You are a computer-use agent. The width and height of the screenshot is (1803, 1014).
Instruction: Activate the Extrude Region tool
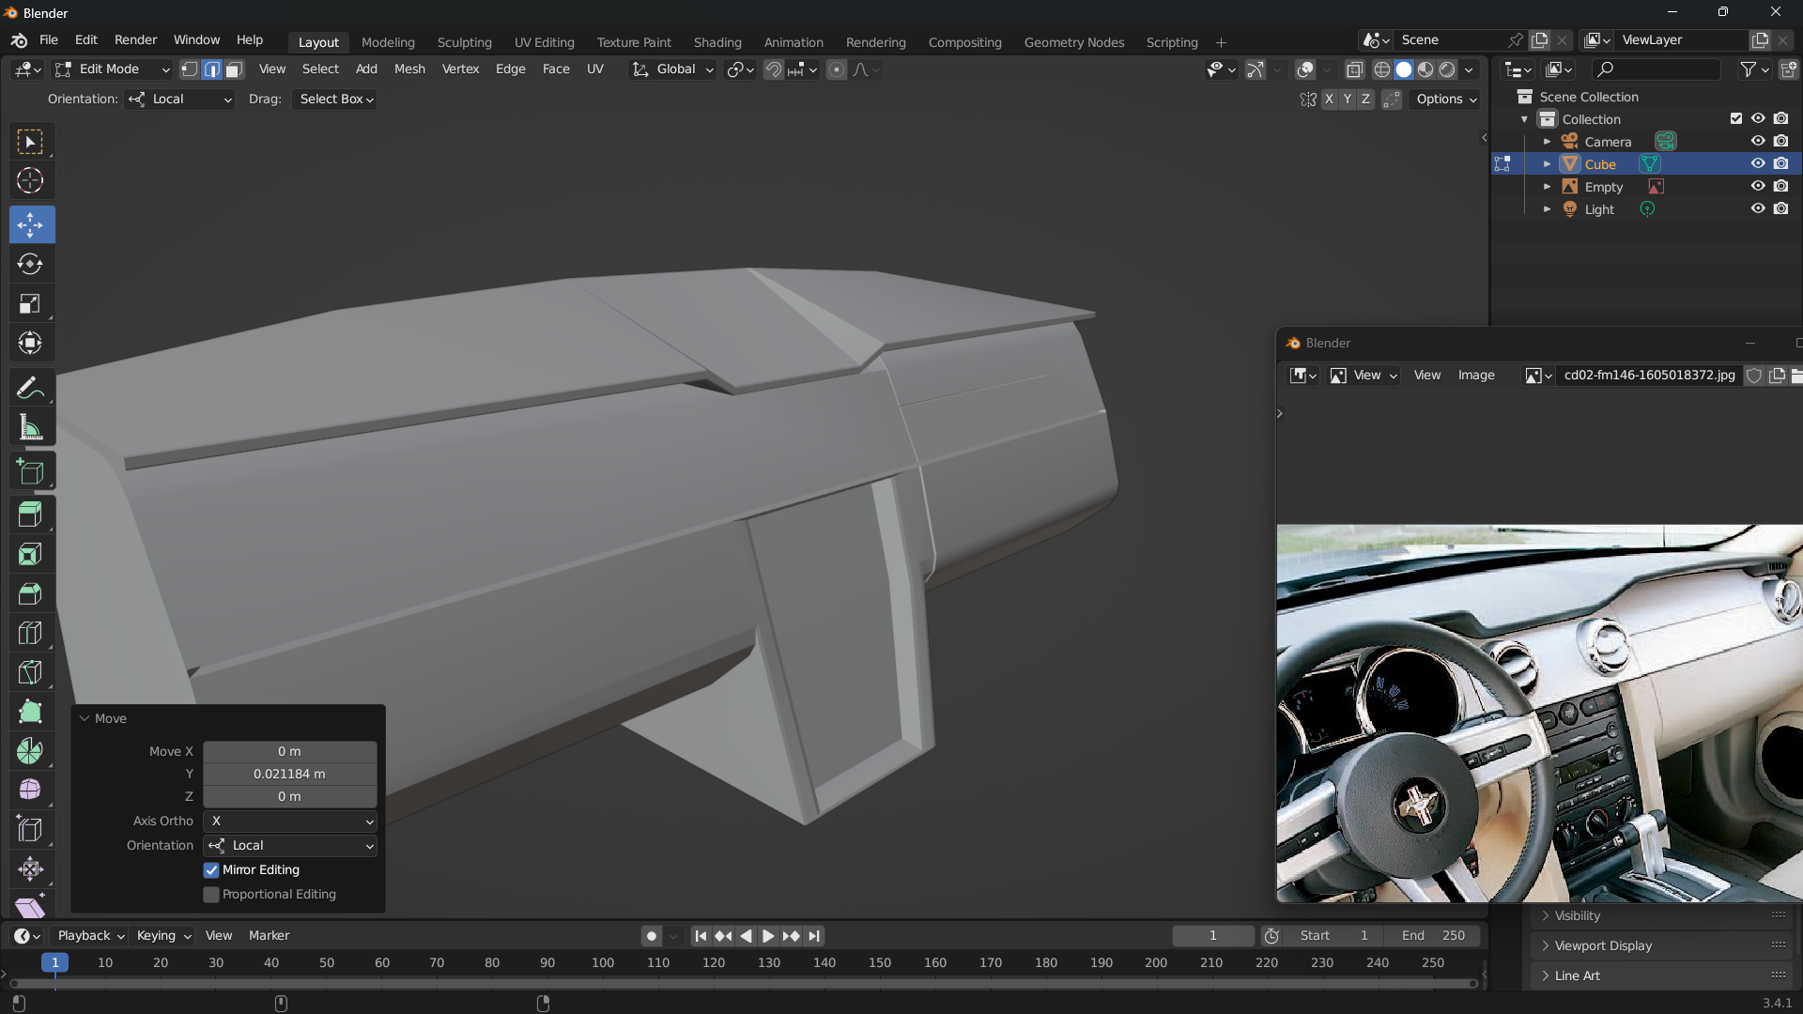(30, 515)
